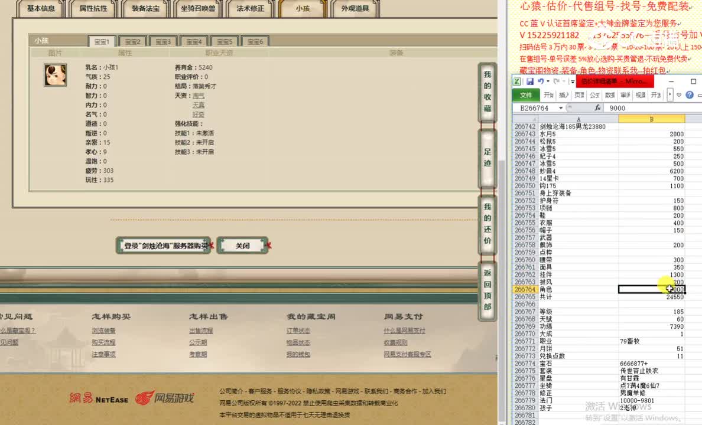Open the 法术修正 tab
The height and width of the screenshot is (425, 702).
pyautogui.click(x=251, y=8)
